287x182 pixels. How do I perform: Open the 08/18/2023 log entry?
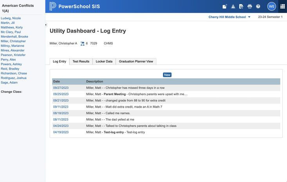coord(61,113)
